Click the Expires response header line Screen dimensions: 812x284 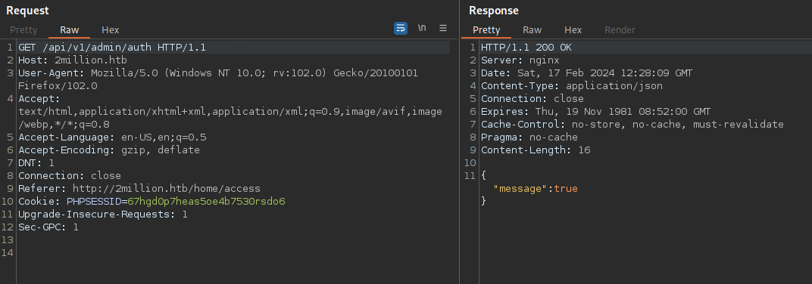click(x=596, y=112)
